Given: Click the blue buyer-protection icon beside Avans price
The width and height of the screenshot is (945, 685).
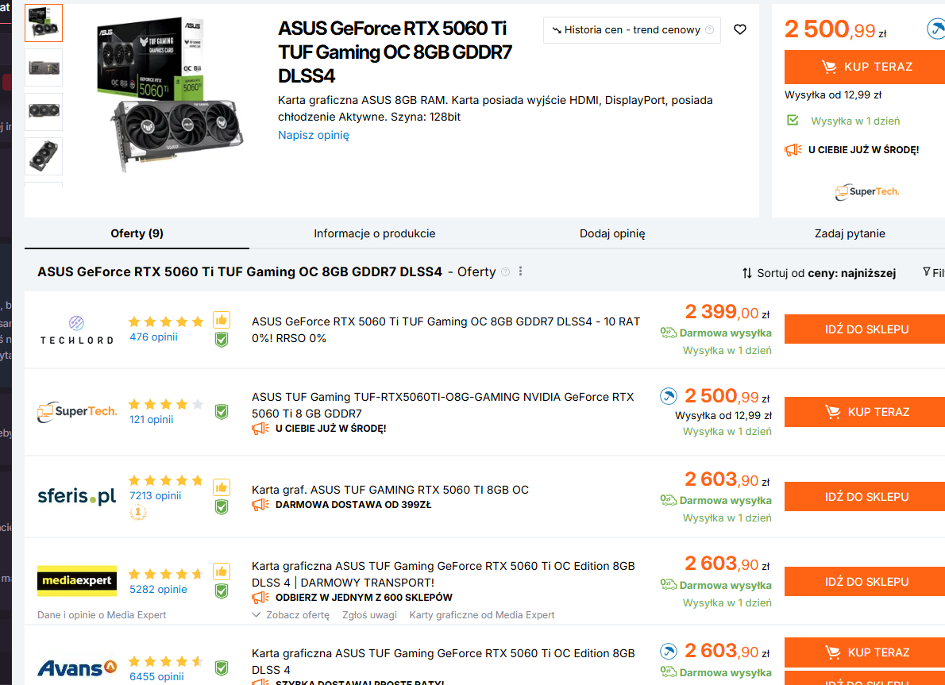Looking at the screenshot, I should 669,652.
